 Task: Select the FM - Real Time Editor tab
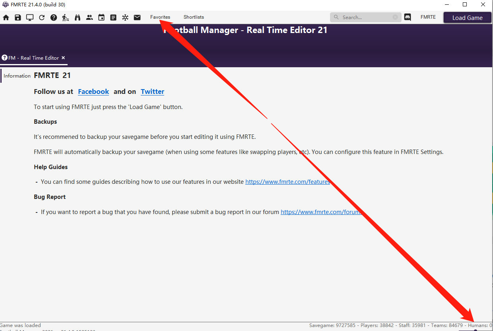tap(34, 58)
